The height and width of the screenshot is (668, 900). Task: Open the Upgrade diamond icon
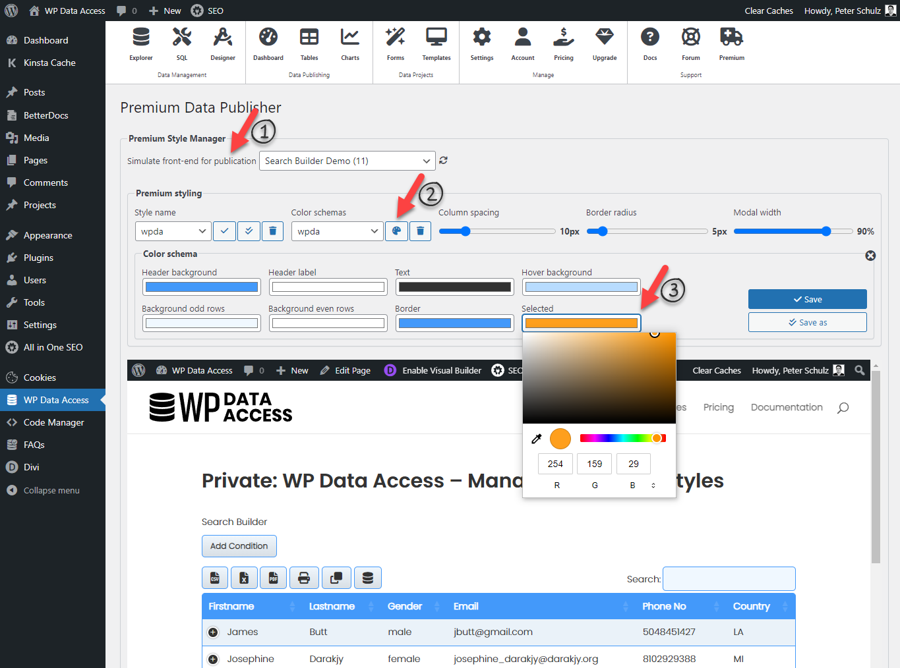pyautogui.click(x=605, y=44)
